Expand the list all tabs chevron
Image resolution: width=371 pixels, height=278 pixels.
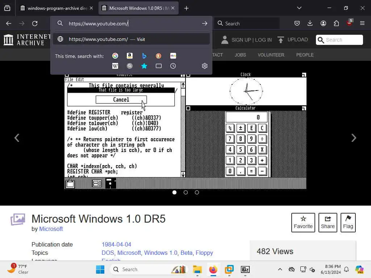tap(299, 8)
